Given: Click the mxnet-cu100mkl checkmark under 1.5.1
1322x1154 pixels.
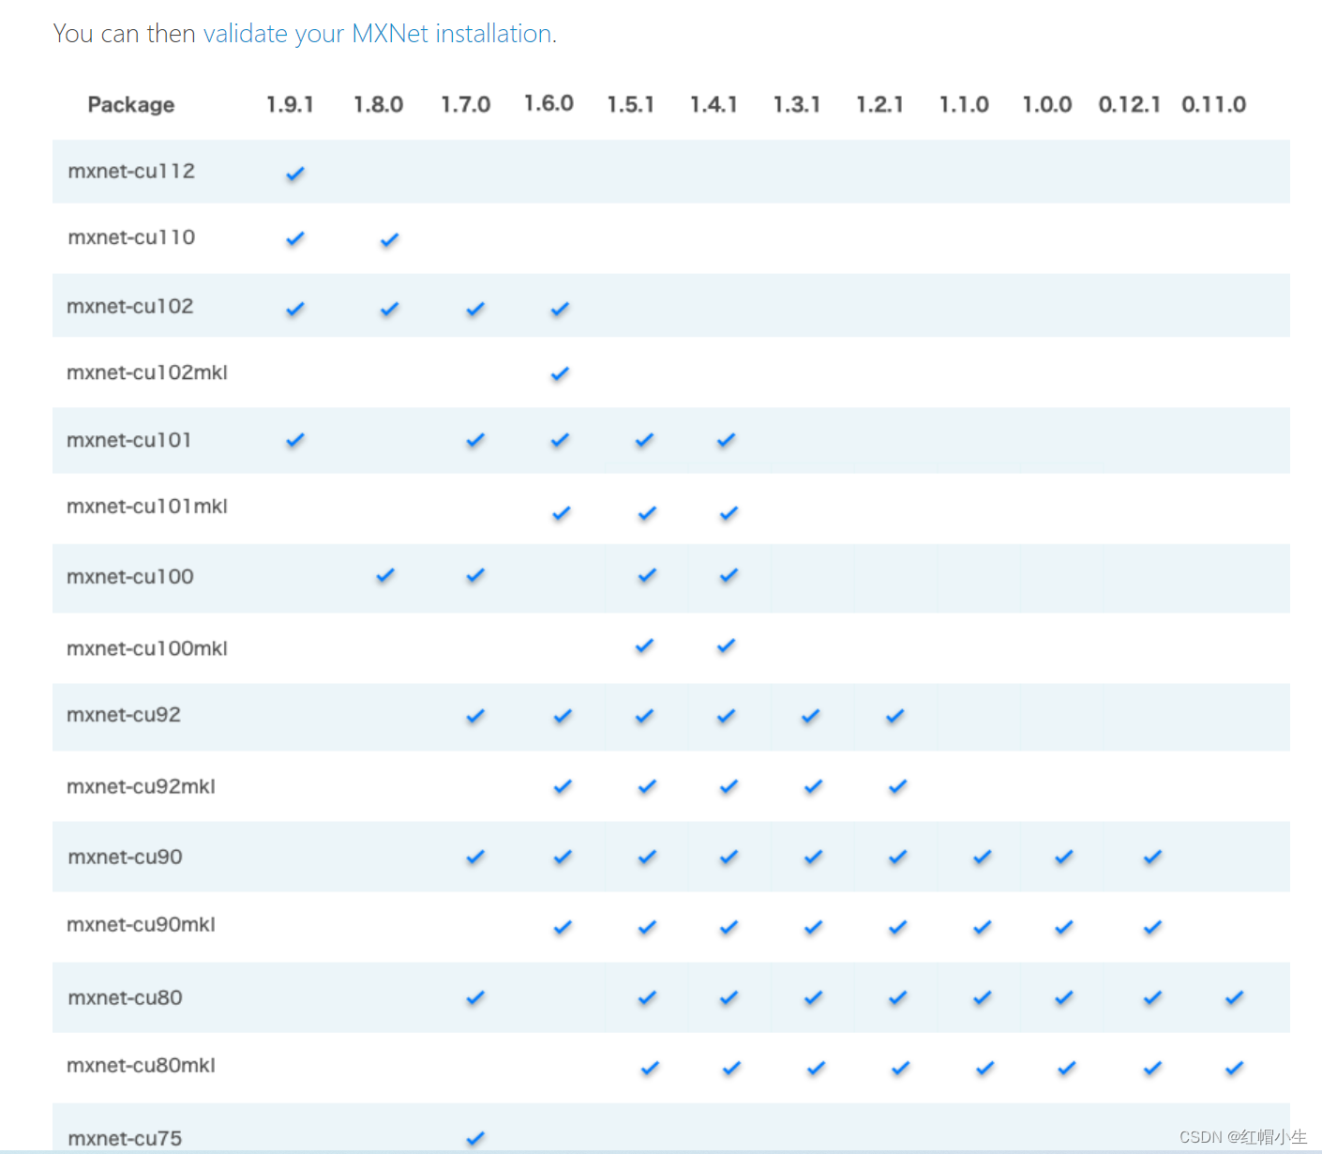Looking at the screenshot, I should tap(644, 646).
